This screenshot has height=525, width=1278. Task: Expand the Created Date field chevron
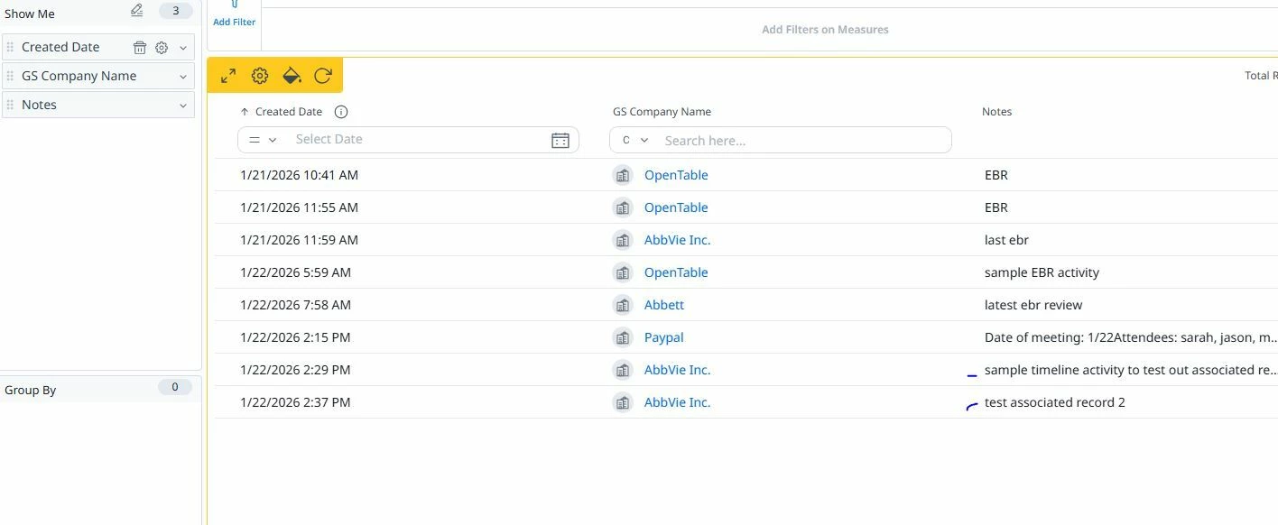point(183,48)
